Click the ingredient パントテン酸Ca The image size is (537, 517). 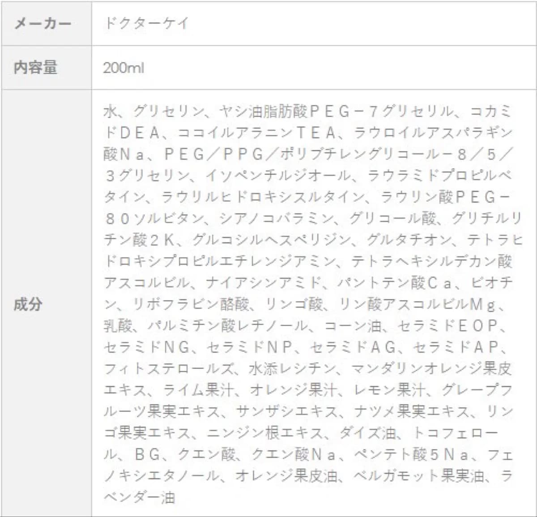(x=394, y=283)
